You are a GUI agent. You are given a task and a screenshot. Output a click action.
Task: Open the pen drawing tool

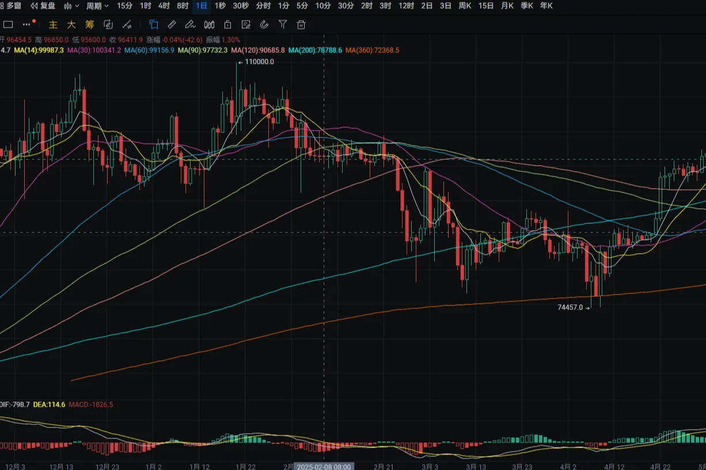coord(190,24)
